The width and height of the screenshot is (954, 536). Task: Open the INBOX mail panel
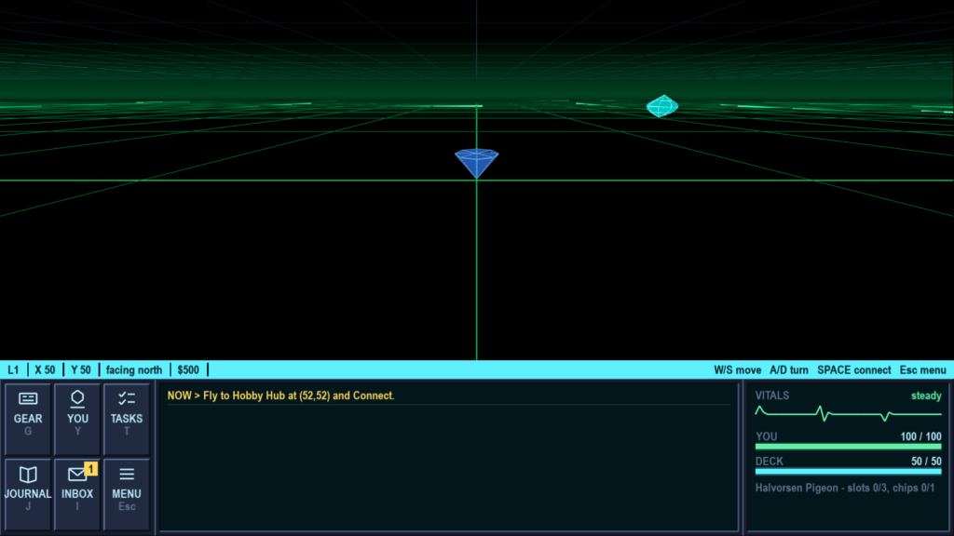point(77,494)
